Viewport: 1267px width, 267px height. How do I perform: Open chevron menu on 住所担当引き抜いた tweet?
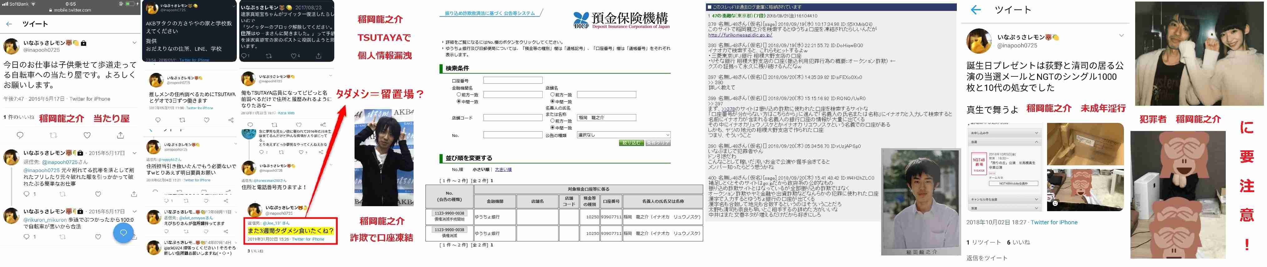tap(236, 144)
